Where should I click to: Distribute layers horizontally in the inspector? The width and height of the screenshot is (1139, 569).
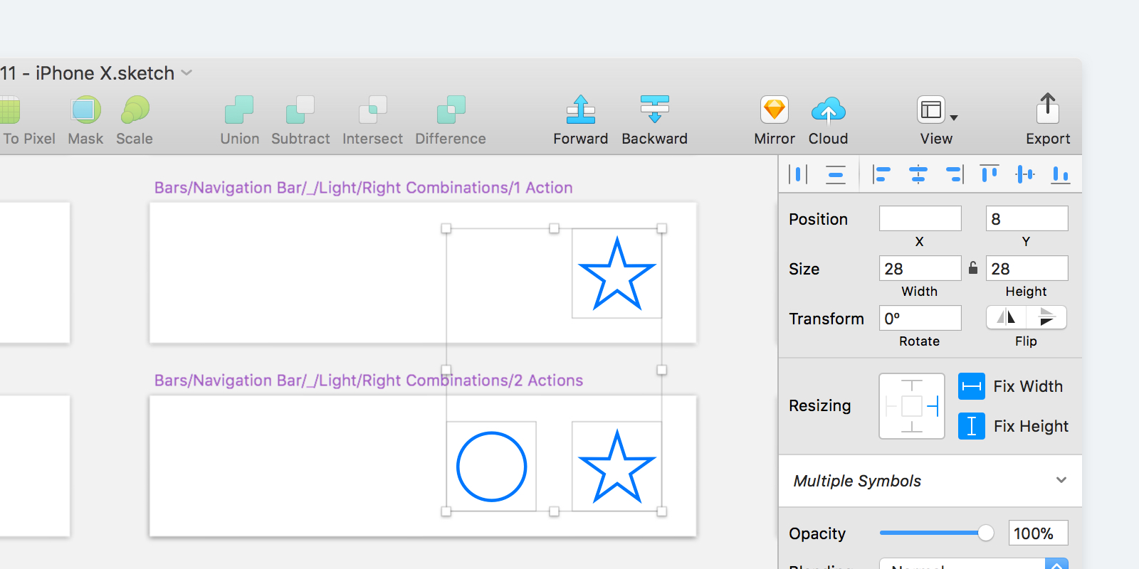pyautogui.click(x=799, y=174)
